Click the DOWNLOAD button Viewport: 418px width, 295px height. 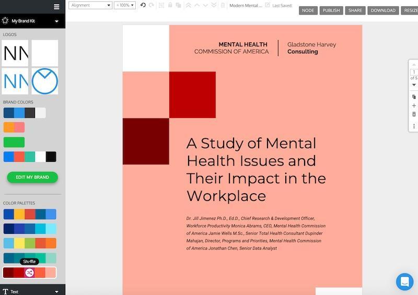(383, 10)
